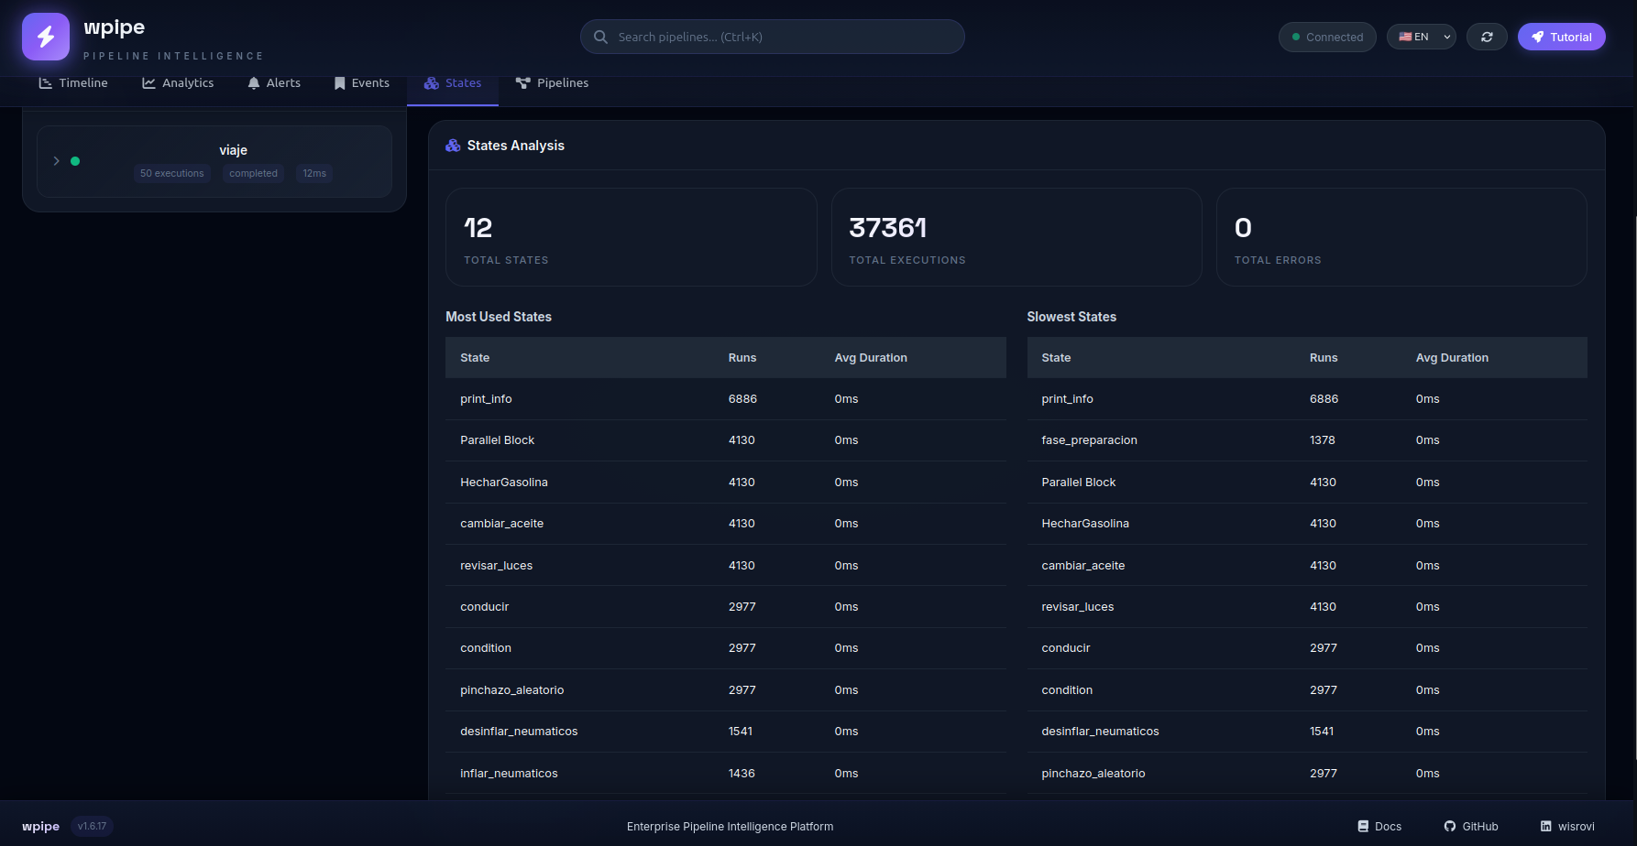Screen dimensions: 1637x846
Task: Click the Connected status indicator
Action: point(1327,37)
